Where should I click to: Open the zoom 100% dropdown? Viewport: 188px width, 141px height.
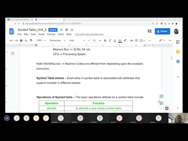pyautogui.click(x=41, y=40)
